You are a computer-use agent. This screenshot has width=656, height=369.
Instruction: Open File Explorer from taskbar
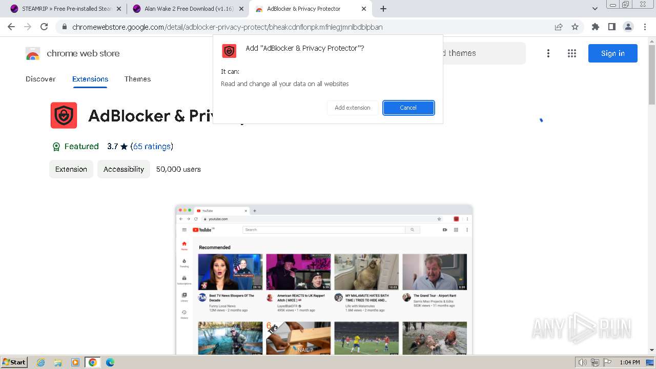click(58, 362)
